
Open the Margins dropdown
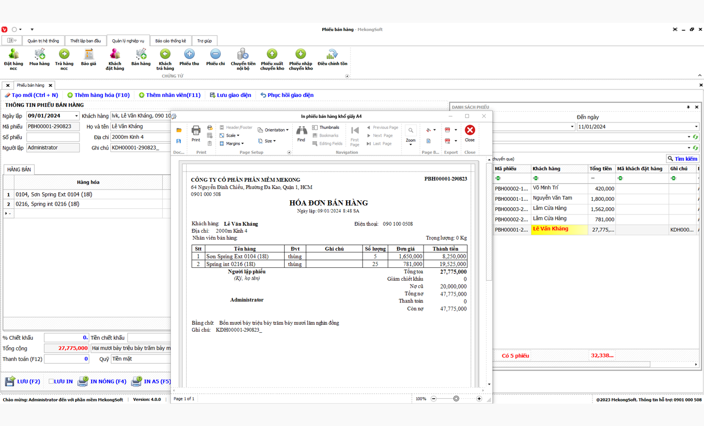(231, 143)
